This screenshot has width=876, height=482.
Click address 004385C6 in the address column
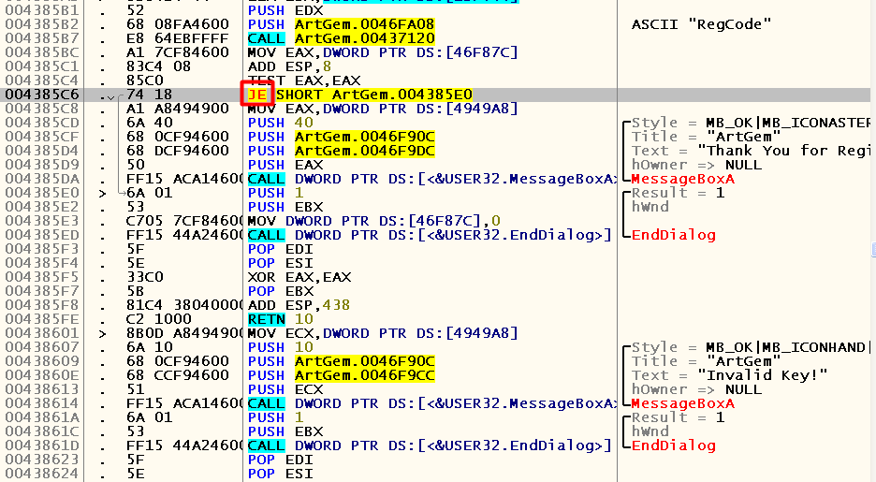pyautogui.click(x=42, y=95)
